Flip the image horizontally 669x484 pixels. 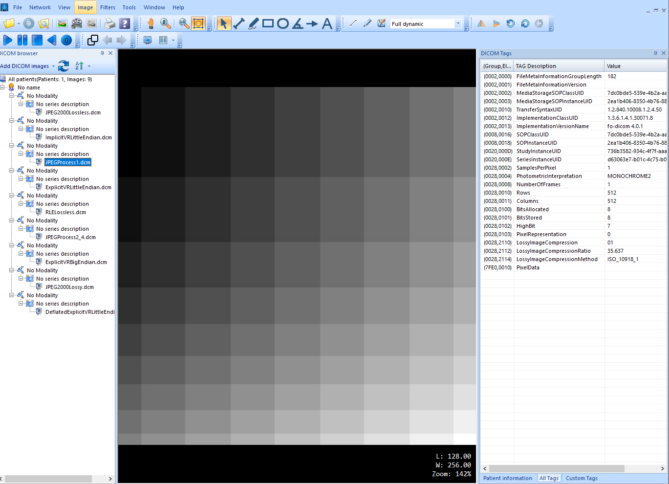480,23
